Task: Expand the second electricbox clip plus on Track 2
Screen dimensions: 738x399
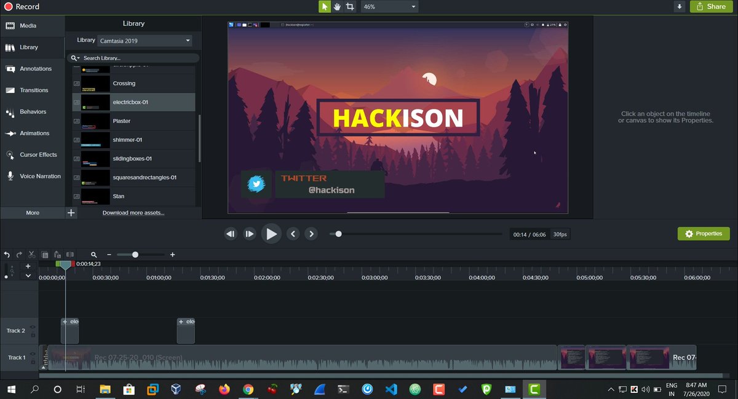Action: pos(181,322)
